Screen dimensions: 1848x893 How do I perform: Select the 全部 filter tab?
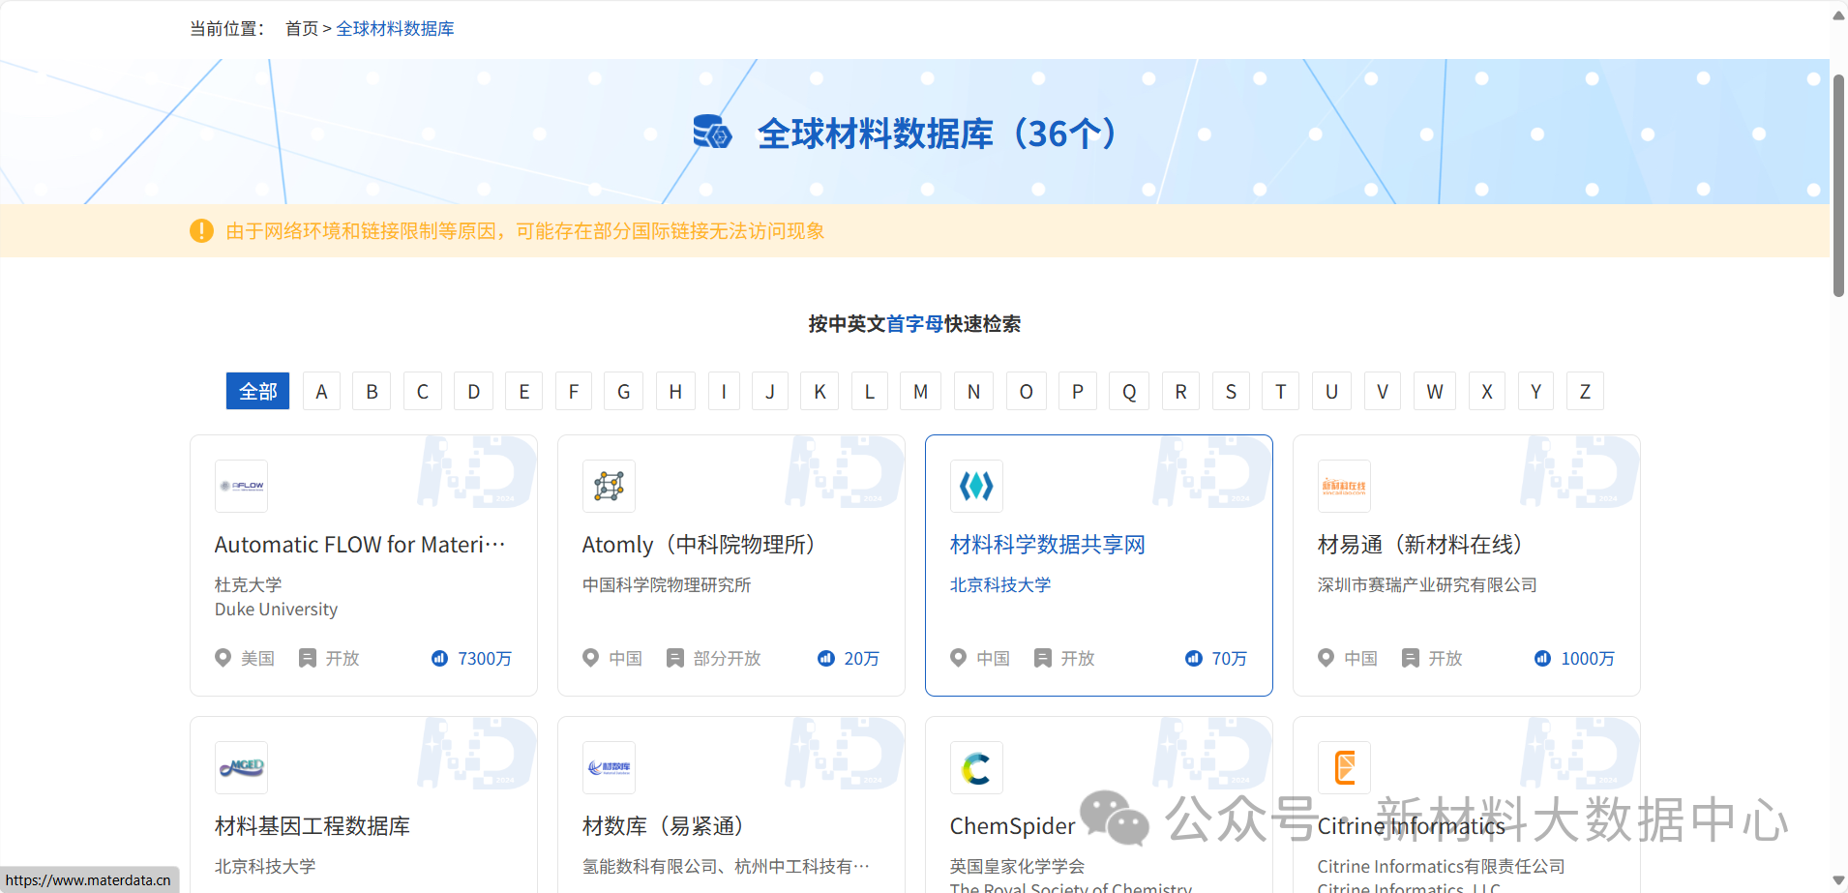point(257,391)
